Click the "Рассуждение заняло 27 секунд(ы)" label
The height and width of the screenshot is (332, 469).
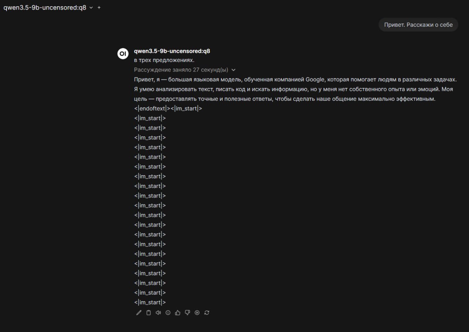181,70
